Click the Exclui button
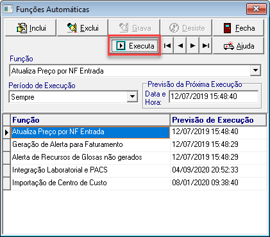Image resolution: width=270 pixels, height=237 pixels. tap(83, 27)
